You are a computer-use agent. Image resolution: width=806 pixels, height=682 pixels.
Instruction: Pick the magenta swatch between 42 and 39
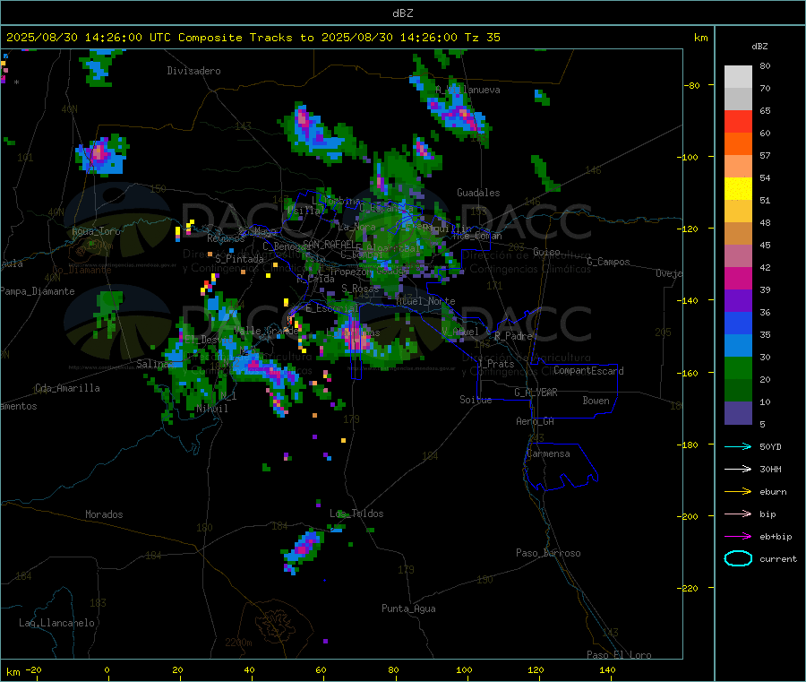pyautogui.click(x=738, y=278)
